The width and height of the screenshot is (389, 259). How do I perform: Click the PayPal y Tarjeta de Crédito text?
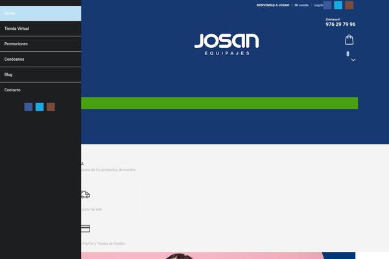104,243
